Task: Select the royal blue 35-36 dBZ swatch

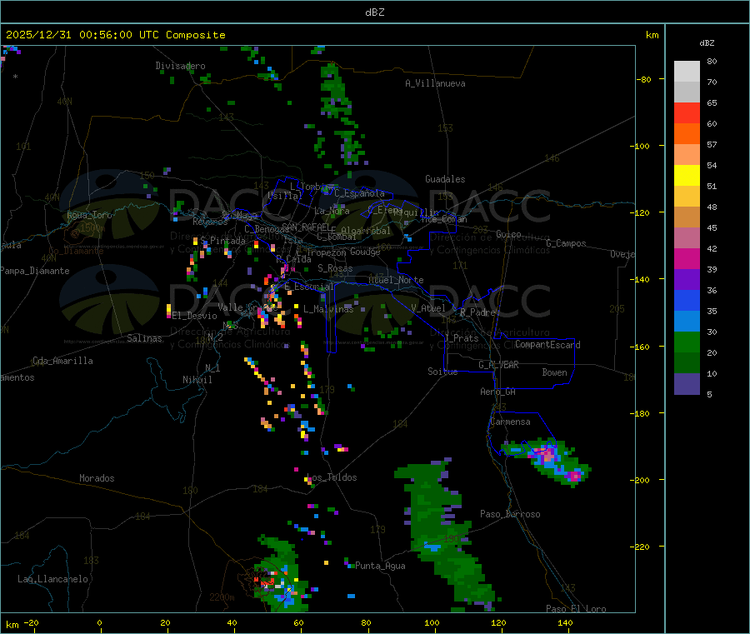Action: (687, 300)
